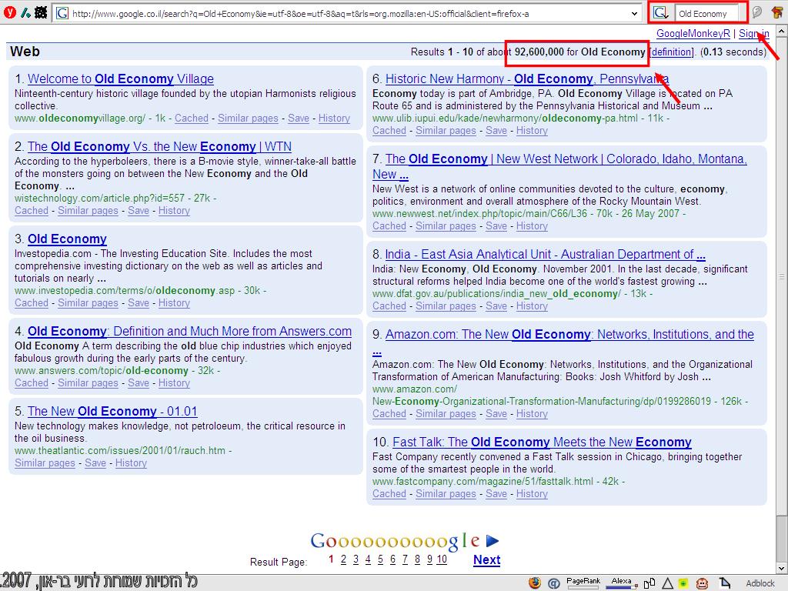Screen dimensions: 788x591
Task: Open the Investopedia Old Economy result
Action: click(x=67, y=239)
